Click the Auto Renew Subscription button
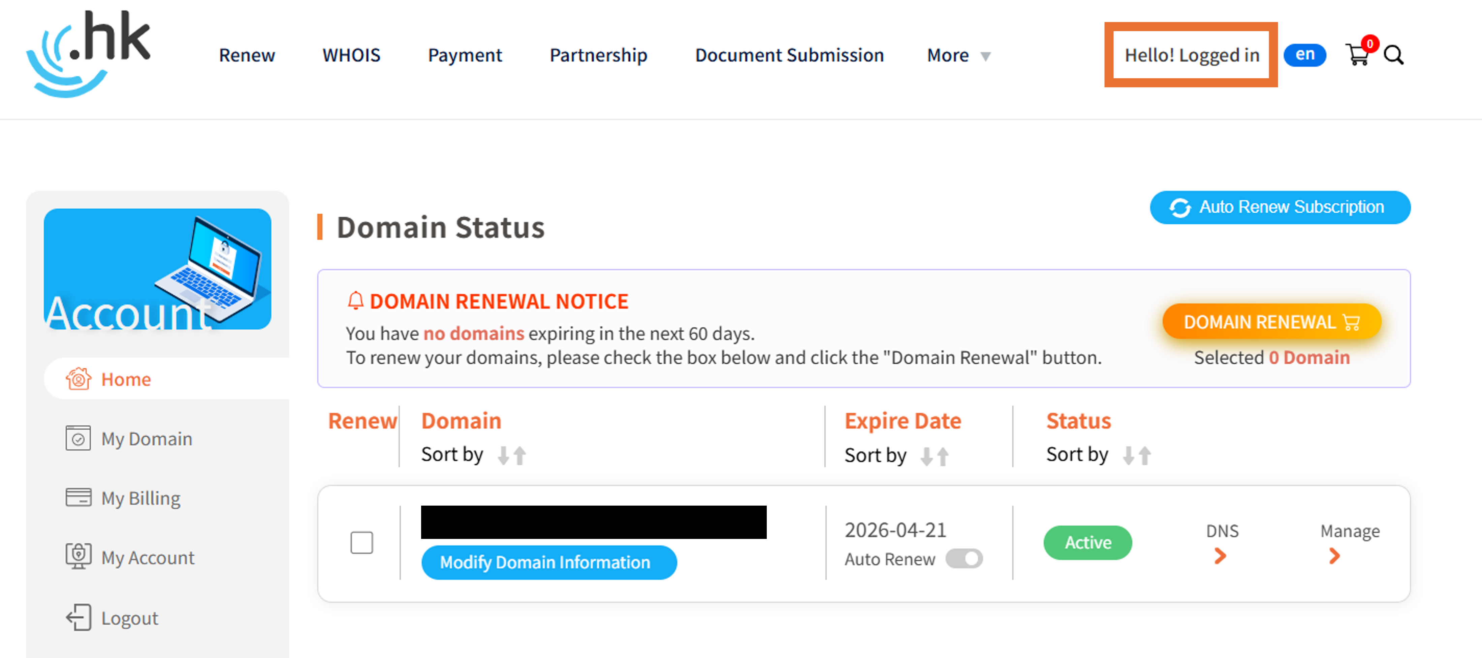1482x658 pixels. 1280,208
